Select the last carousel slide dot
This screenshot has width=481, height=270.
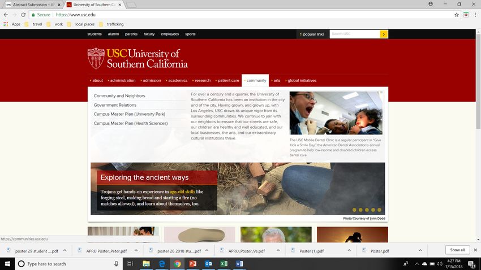(380, 210)
